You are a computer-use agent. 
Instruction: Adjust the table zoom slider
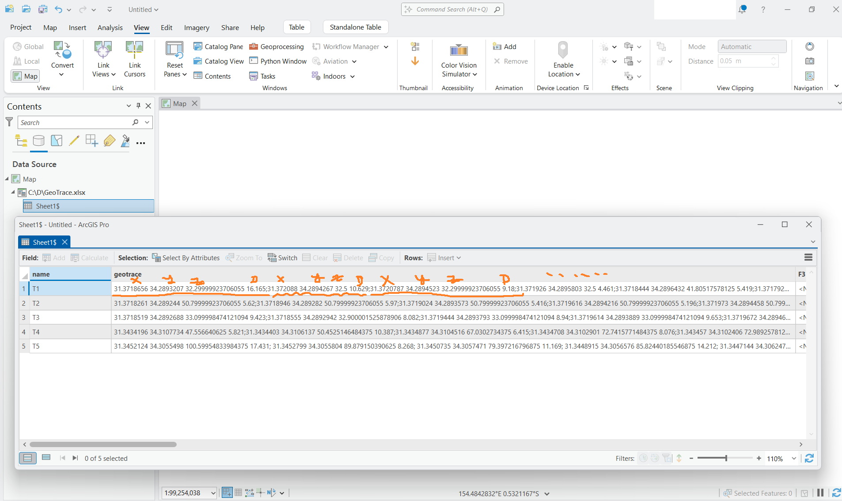tap(726, 458)
